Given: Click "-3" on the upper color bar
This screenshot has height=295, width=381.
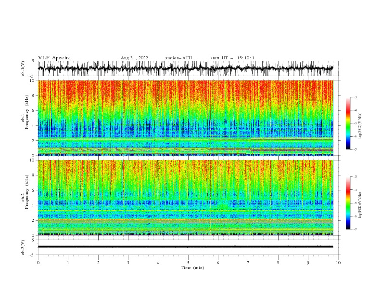Looking at the screenshot, I should tap(355, 97).
